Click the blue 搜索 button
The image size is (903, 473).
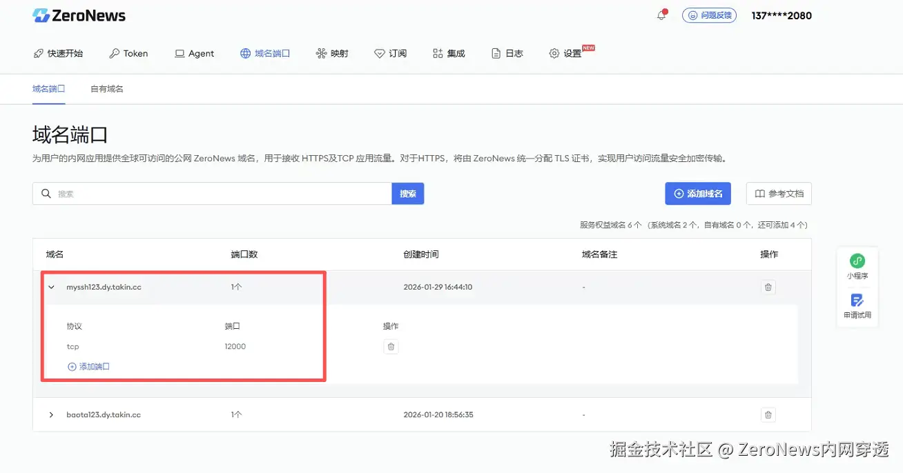[x=408, y=194]
